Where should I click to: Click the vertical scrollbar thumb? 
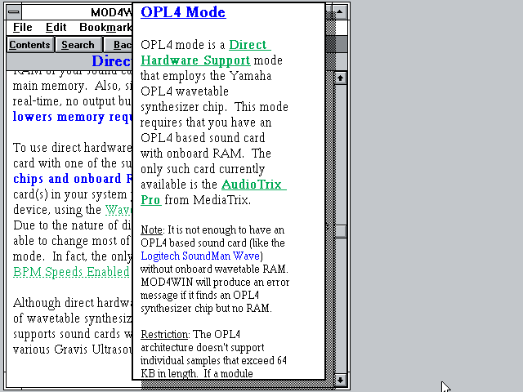coord(342,230)
